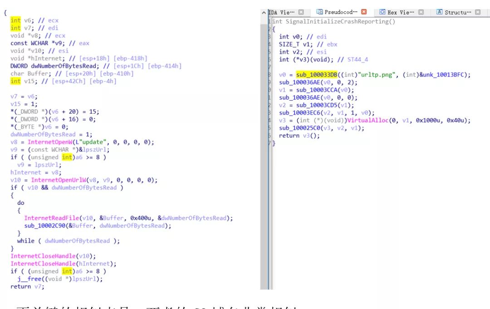Viewport: 490px width, 309px height.
Task: Select the unk_10013BFC reference
Action: (x=443, y=75)
